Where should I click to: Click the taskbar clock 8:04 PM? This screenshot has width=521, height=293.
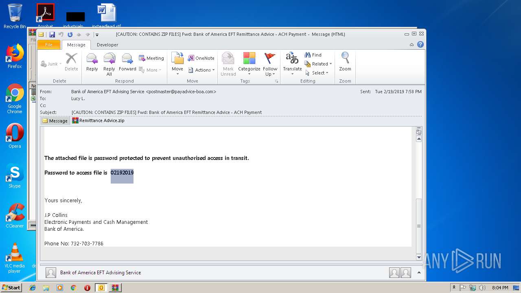500,288
